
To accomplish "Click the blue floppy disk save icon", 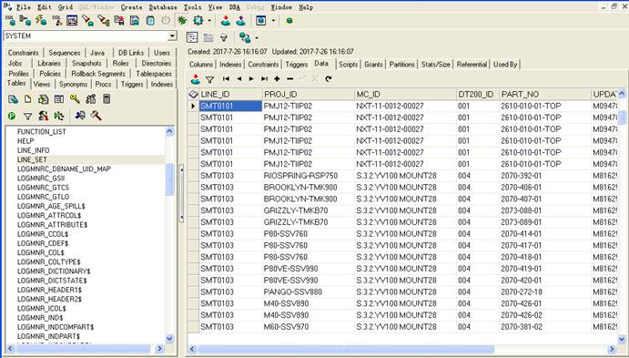I will tap(135, 20).
